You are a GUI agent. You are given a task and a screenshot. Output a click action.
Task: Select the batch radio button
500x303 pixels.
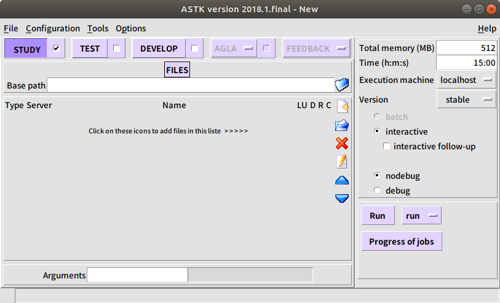[x=377, y=116]
